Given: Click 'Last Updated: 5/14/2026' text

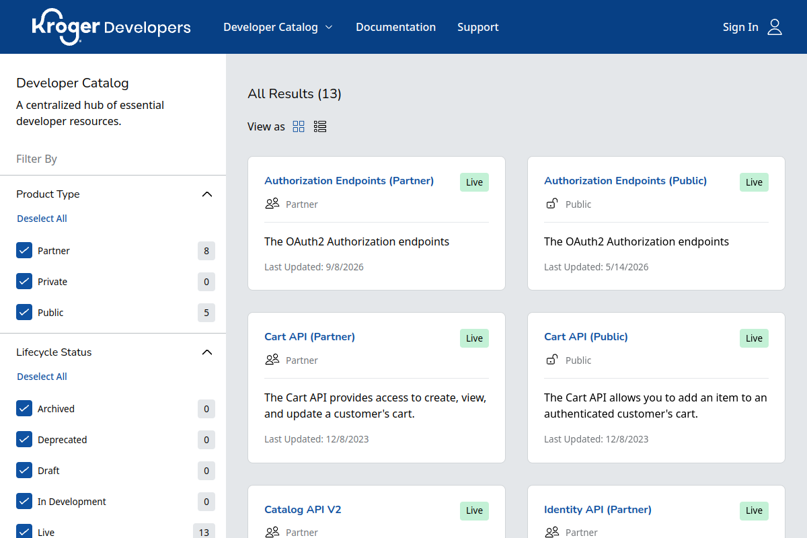Looking at the screenshot, I should point(597,267).
